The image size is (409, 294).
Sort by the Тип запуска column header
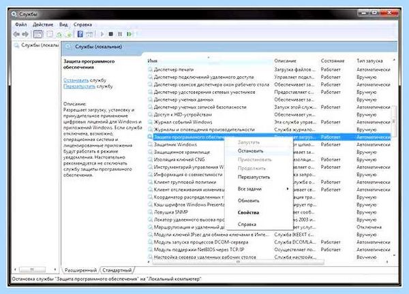(x=374, y=61)
